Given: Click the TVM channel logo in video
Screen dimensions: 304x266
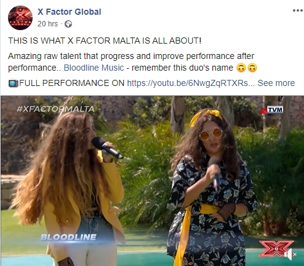Looking at the screenshot, I should [x=271, y=110].
